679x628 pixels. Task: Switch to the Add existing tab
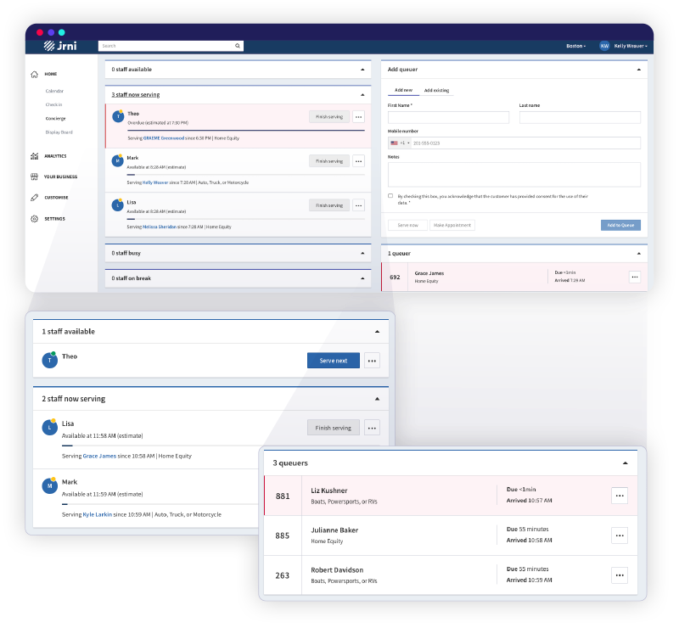click(435, 90)
